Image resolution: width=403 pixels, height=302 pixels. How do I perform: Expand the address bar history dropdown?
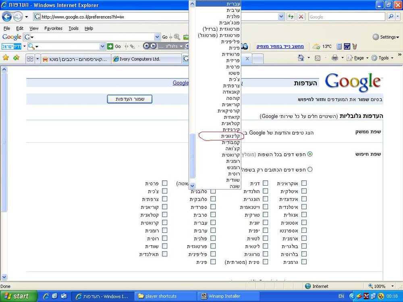pyautogui.click(x=281, y=17)
